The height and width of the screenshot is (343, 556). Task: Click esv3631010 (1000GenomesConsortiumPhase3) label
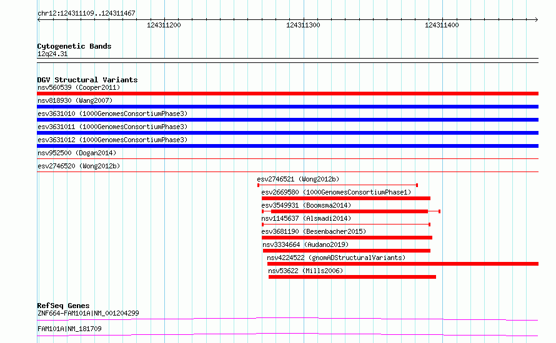tap(112, 114)
